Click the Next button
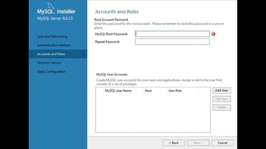Image resolution: width=266 pixels, height=149 pixels. pyautogui.click(x=198, y=143)
